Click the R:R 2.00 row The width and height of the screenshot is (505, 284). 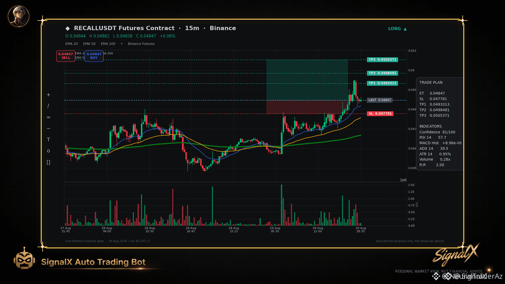click(432, 165)
